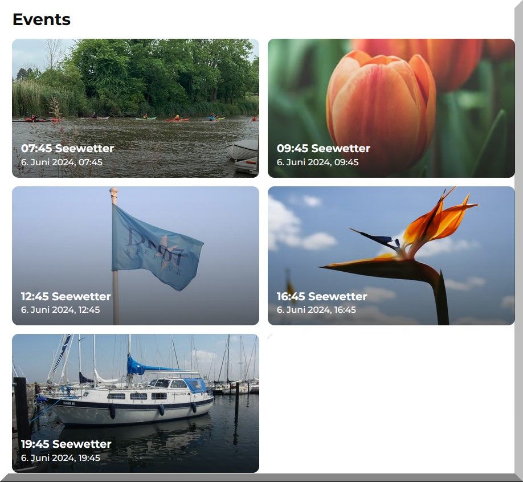Click the date 6. Juni 2024, 19:45
Viewport: 523px width, 482px height.
[x=60, y=458]
